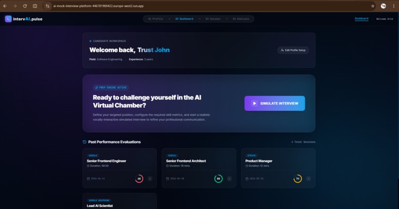Viewport: 399px width, 209px height.
Task: Reload the page
Action: point(25,6)
